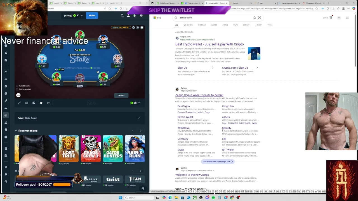
Task: Switch to Bing VIDEOS tab
Action: tap(225, 25)
